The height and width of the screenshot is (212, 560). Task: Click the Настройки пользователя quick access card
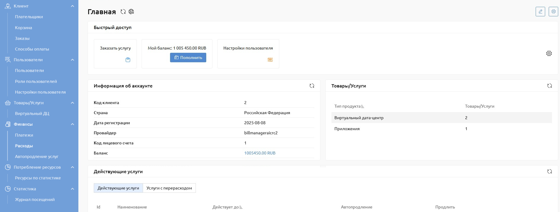click(248, 54)
